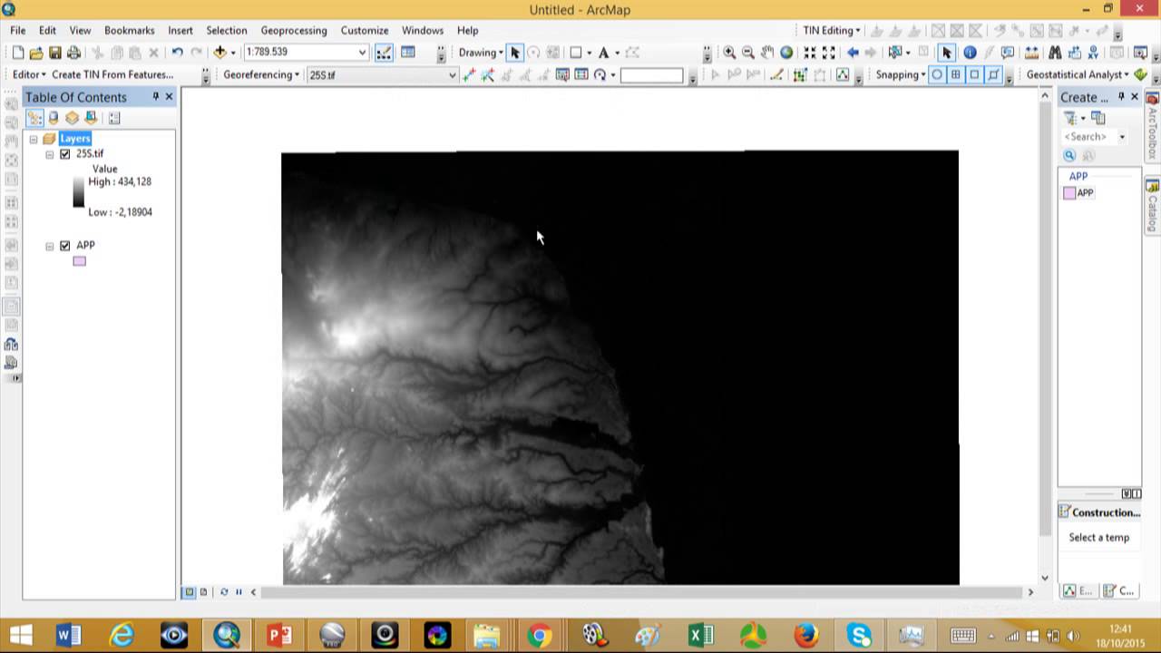
Task: Select the Pan hand tool
Action: 767,53
